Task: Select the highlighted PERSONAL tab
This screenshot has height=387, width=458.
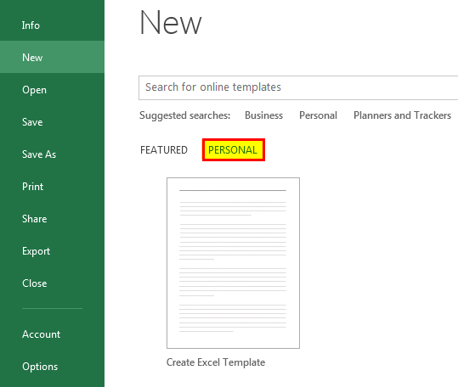Action: click(x=234, y=149)
